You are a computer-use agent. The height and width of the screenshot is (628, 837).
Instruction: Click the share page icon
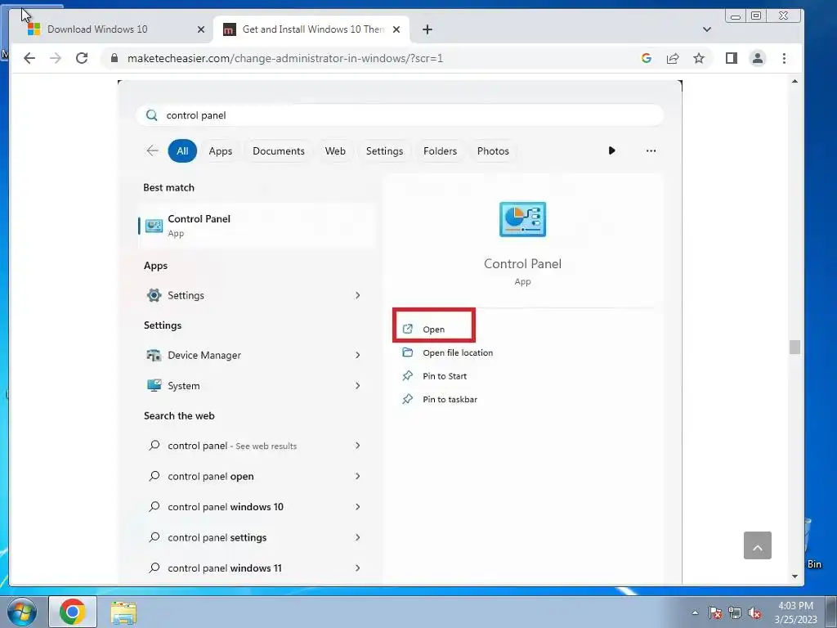[673, 58]
